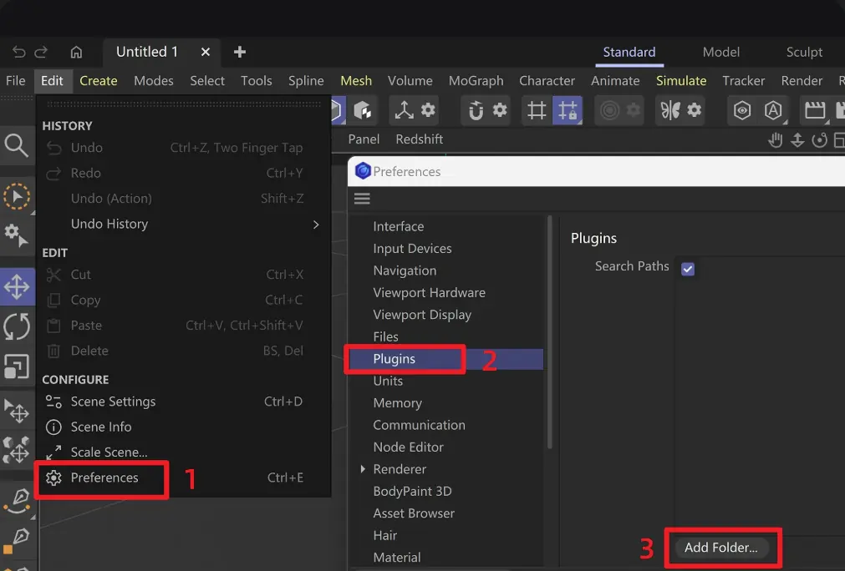Viewport: 845px width, 571px height.
Task: Open the Mesh menu
Action: (x=356, y=81)
